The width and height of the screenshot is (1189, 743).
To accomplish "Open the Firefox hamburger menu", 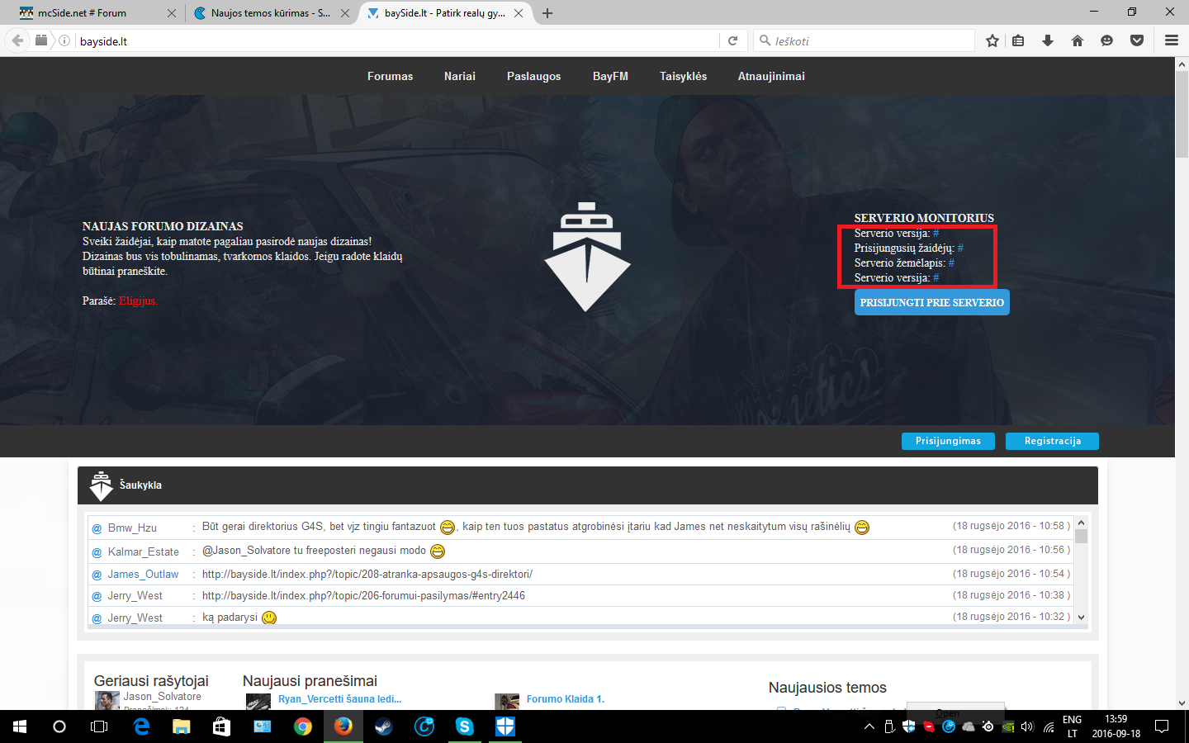I will click(x=1172, y=40).
